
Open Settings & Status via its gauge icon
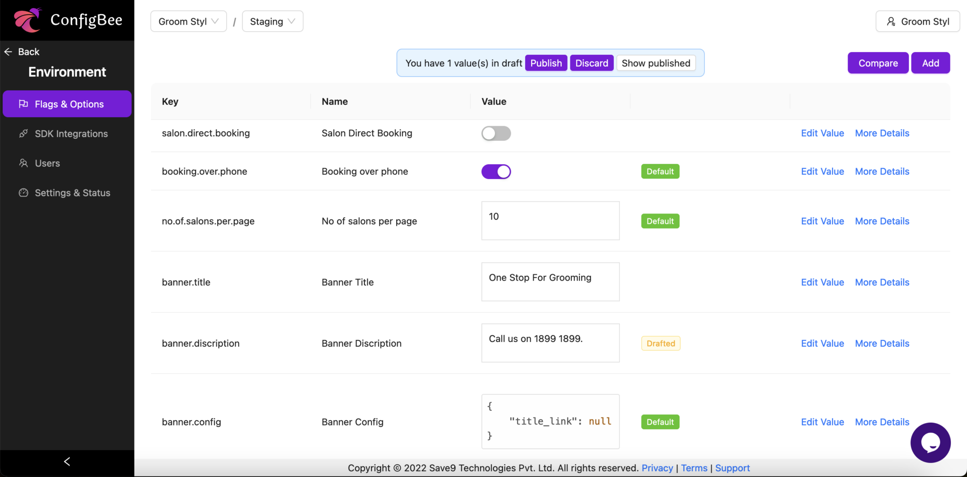pyautogui.click(x=24, y=193)
